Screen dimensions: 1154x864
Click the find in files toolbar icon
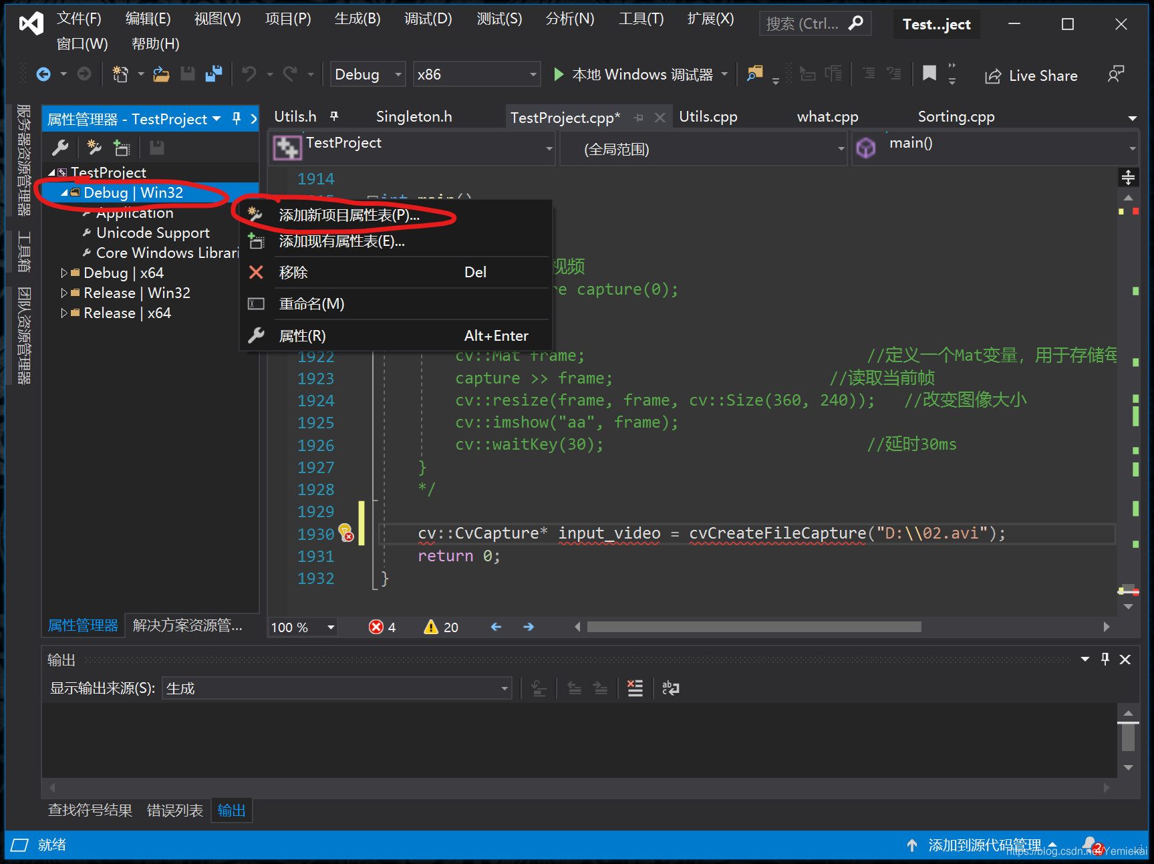coord(754,74)
